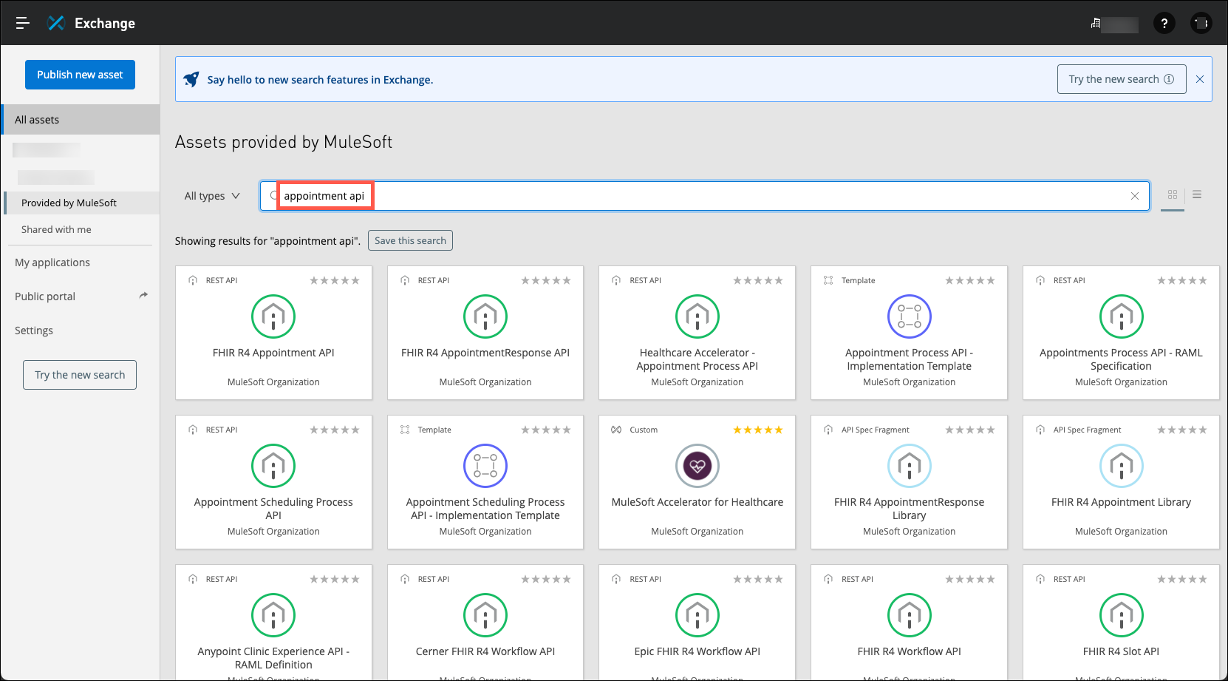
Task: Open Cerner FHIR R4 Workflow API icon
Action: point(485,615)
